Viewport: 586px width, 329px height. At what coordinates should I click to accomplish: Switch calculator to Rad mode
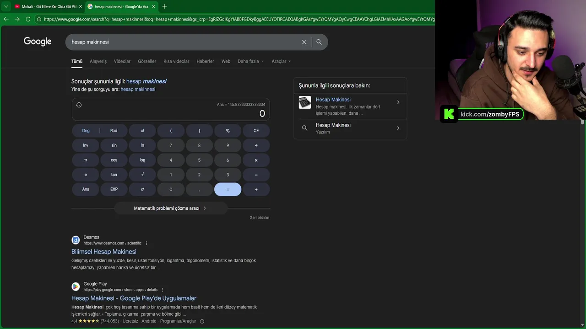[114, 131]
